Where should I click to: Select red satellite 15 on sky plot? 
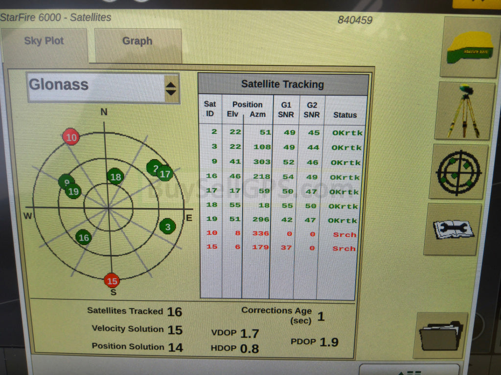112,281
